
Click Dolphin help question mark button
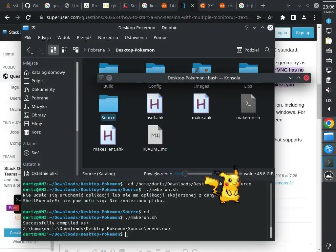pos(247,28)
